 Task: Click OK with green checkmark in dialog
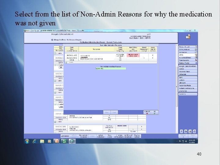coord(155,112)
